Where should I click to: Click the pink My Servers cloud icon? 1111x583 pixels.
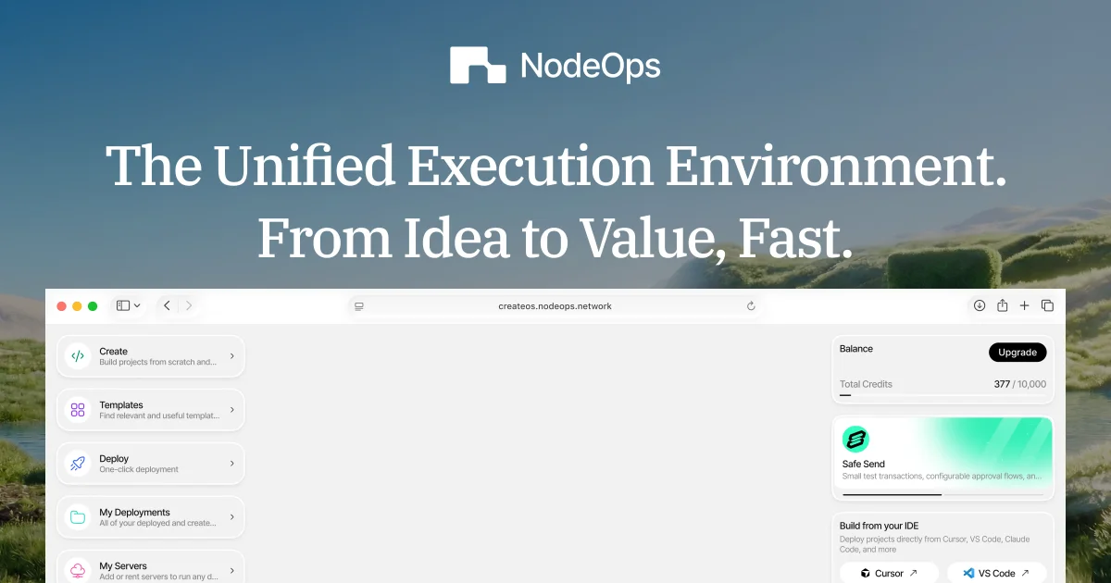point(78,570)
